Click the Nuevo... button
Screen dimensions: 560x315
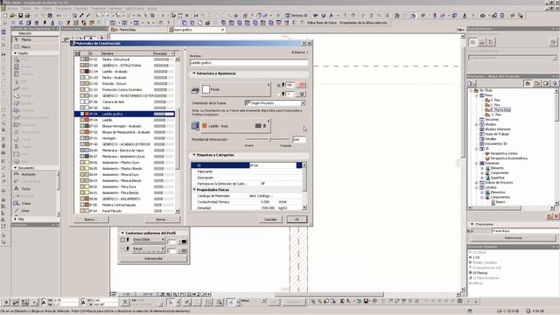tap(91, 220)
